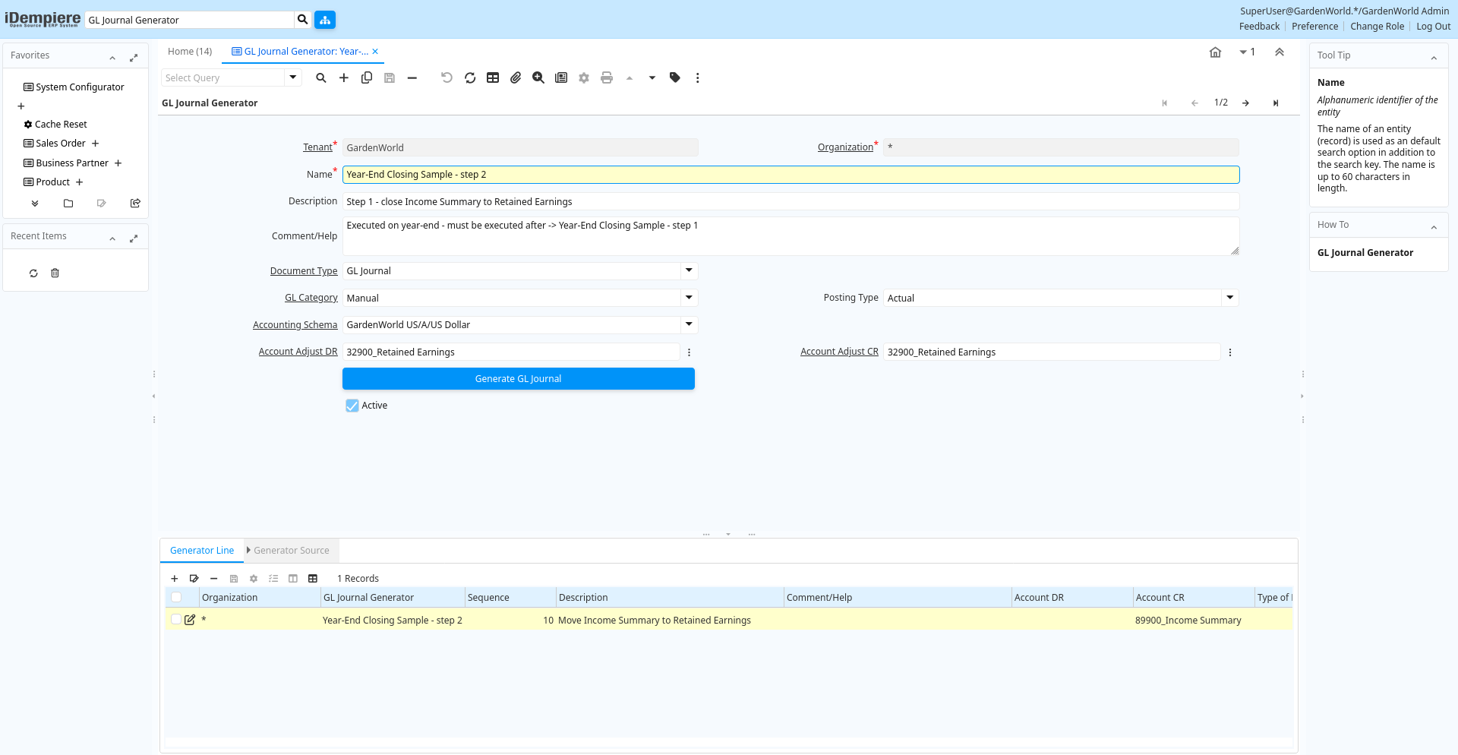Open the Document Type dropdown
The width and height of the screenshot is (1458, 755).
(x=689, y=270)
